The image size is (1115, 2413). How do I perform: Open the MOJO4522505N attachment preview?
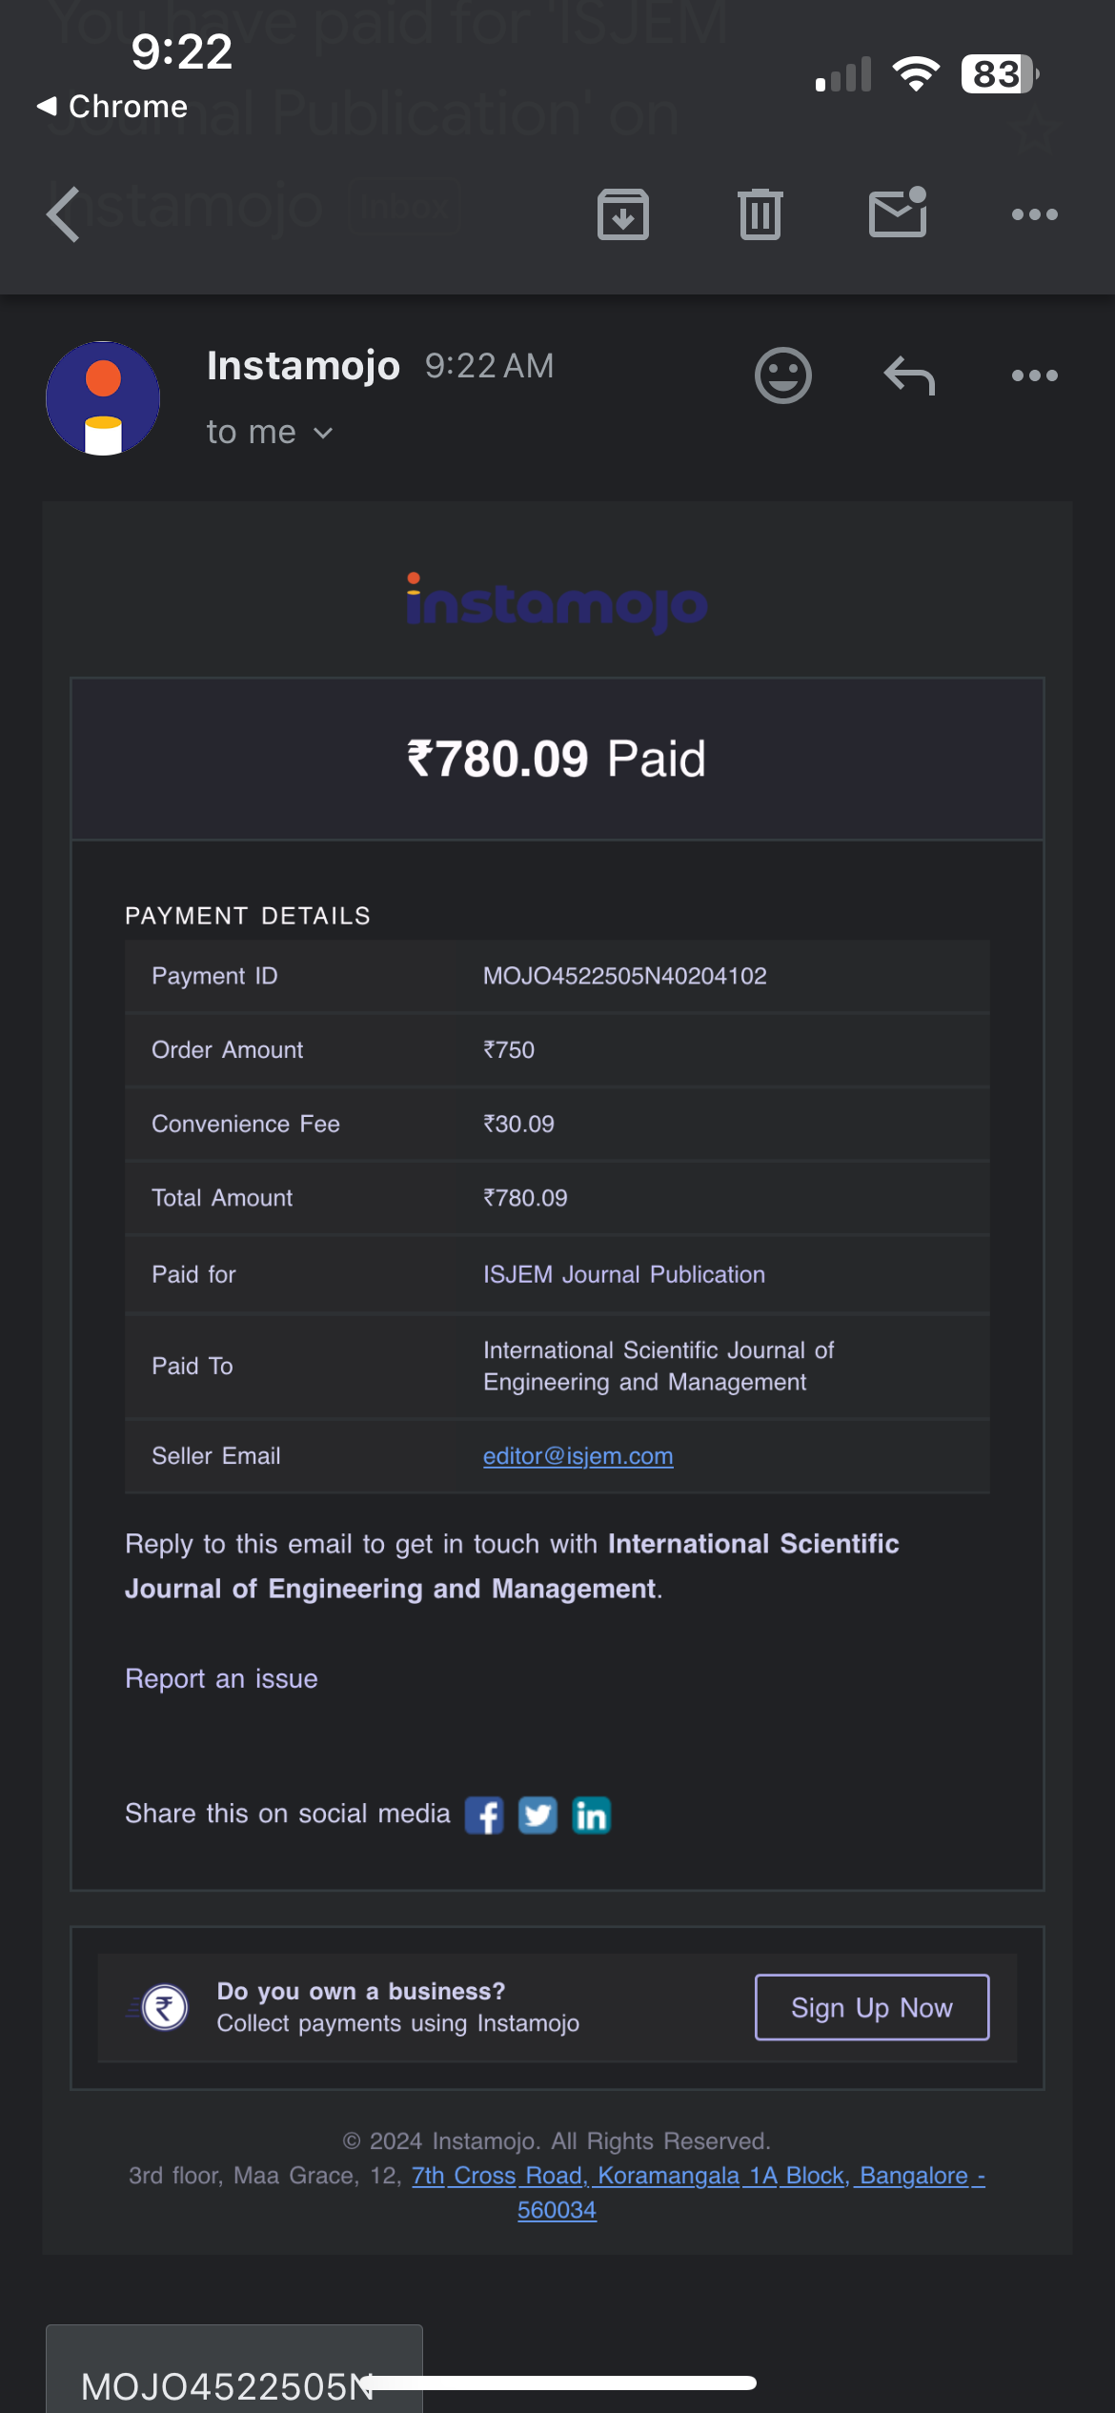[233, 2373]
